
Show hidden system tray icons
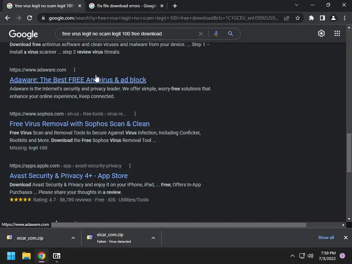click(x=292, y=256)
